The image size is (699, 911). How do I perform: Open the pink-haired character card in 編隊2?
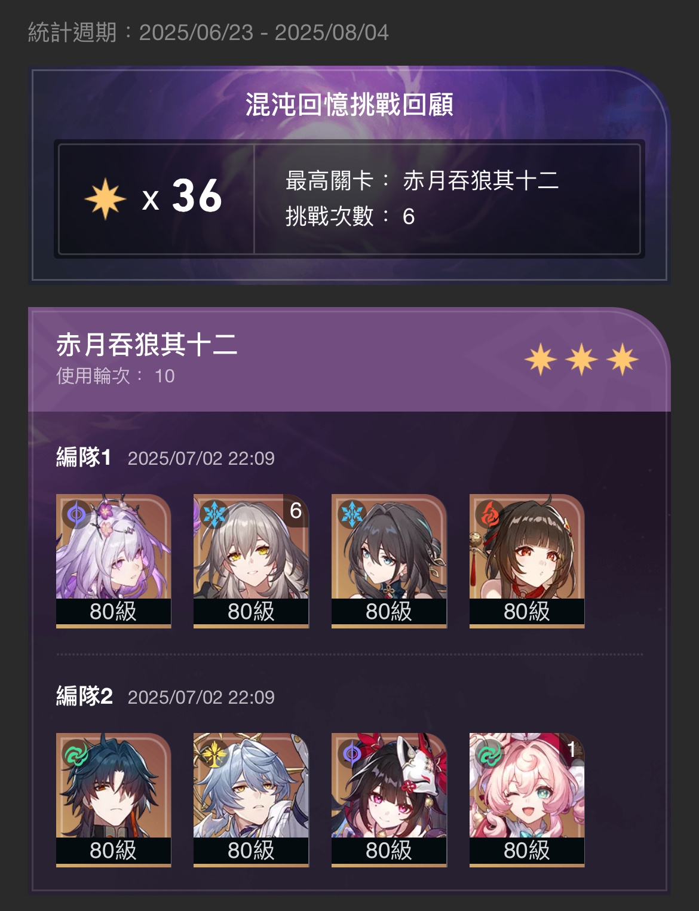(527, 800)
